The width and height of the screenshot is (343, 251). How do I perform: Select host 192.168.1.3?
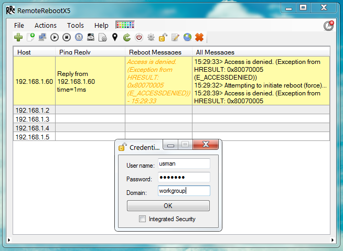point(34,119)
